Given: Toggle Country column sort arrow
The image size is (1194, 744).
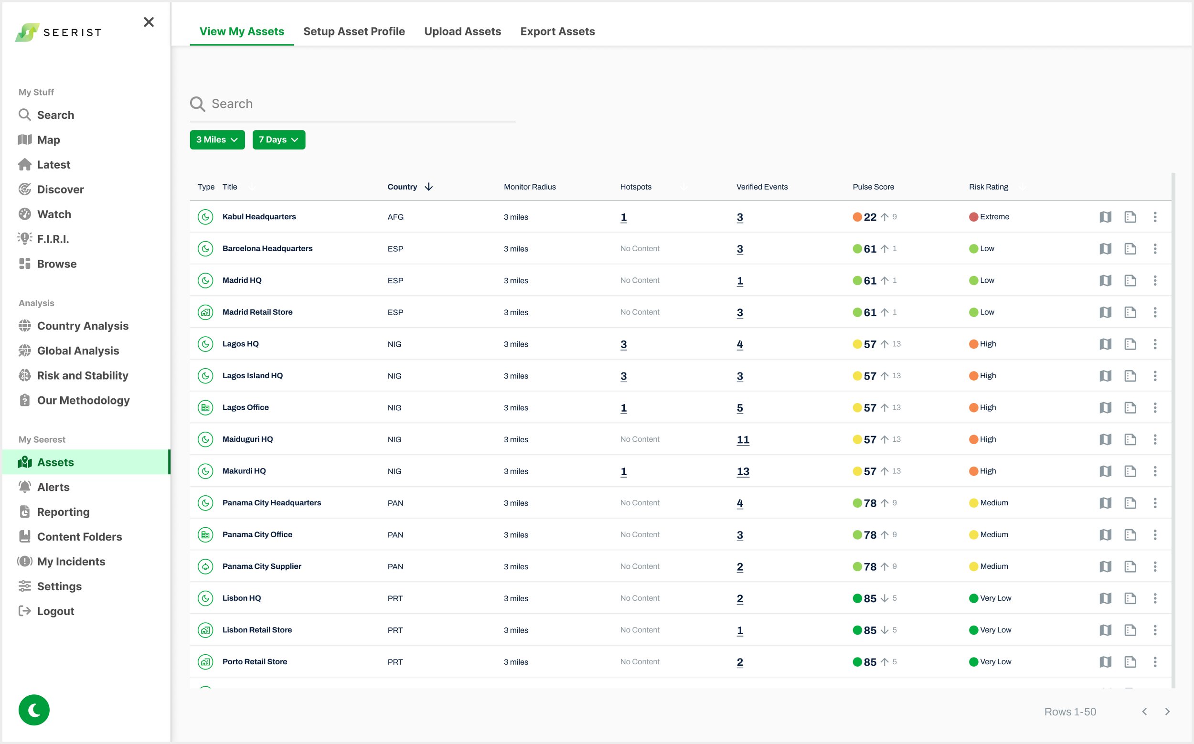Looking at the screenshot, I should 429,187.
